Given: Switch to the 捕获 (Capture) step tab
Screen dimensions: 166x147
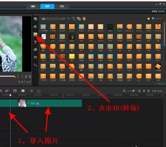Looking at the screenshot, I should (x=33, y=6).
